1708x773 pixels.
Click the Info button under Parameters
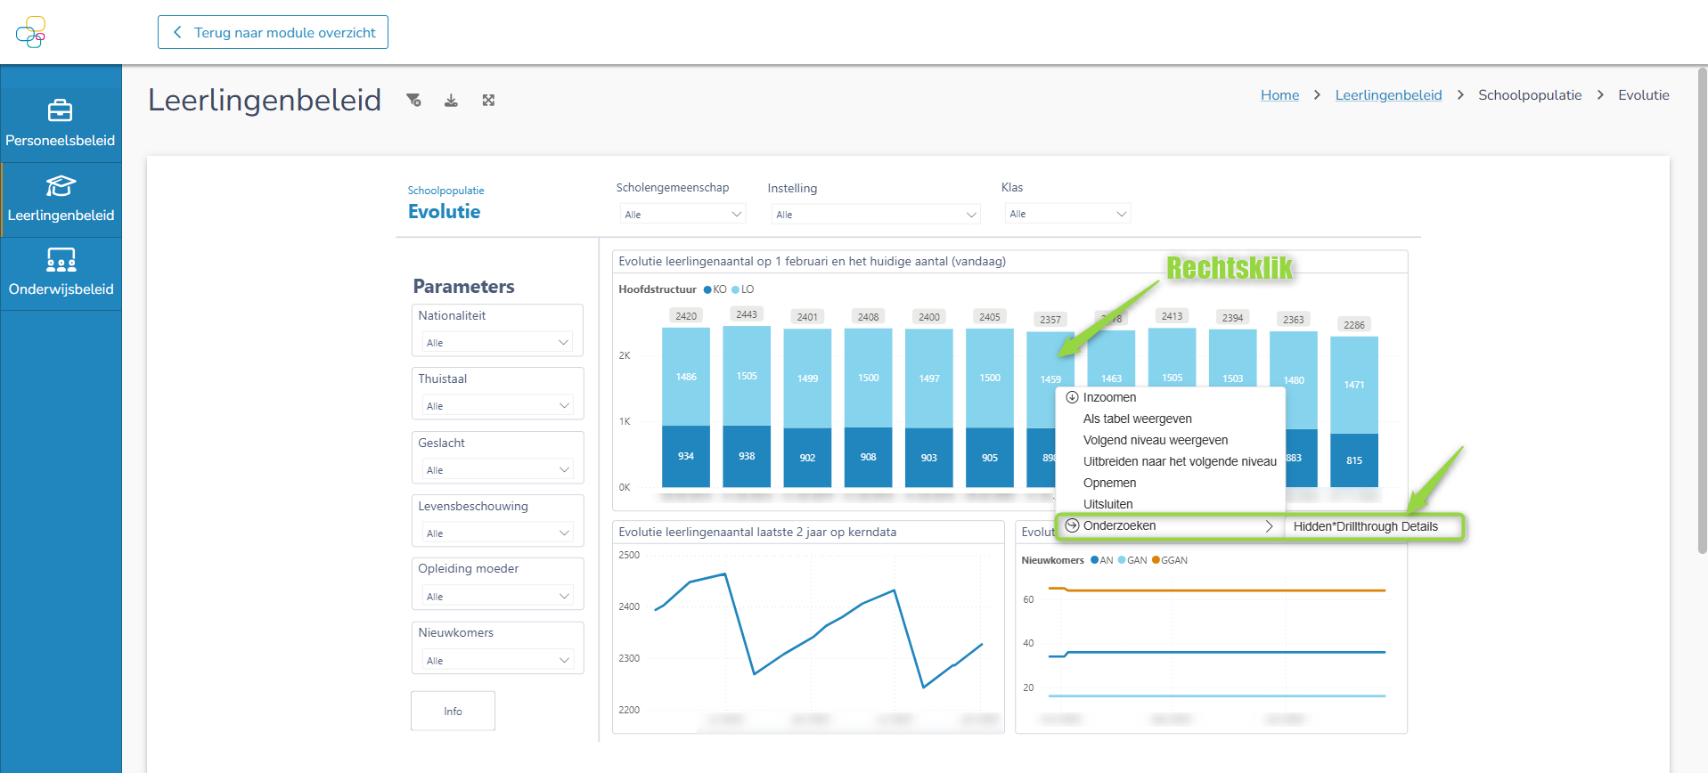453,711
